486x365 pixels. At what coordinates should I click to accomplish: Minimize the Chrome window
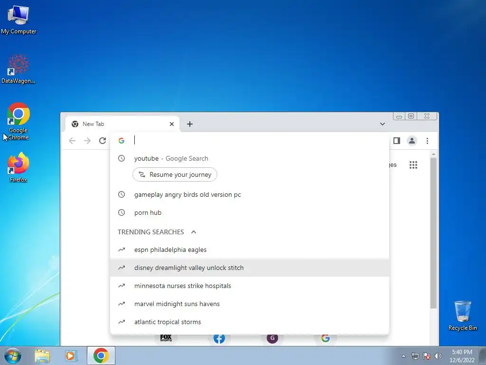tap(399, 116)
